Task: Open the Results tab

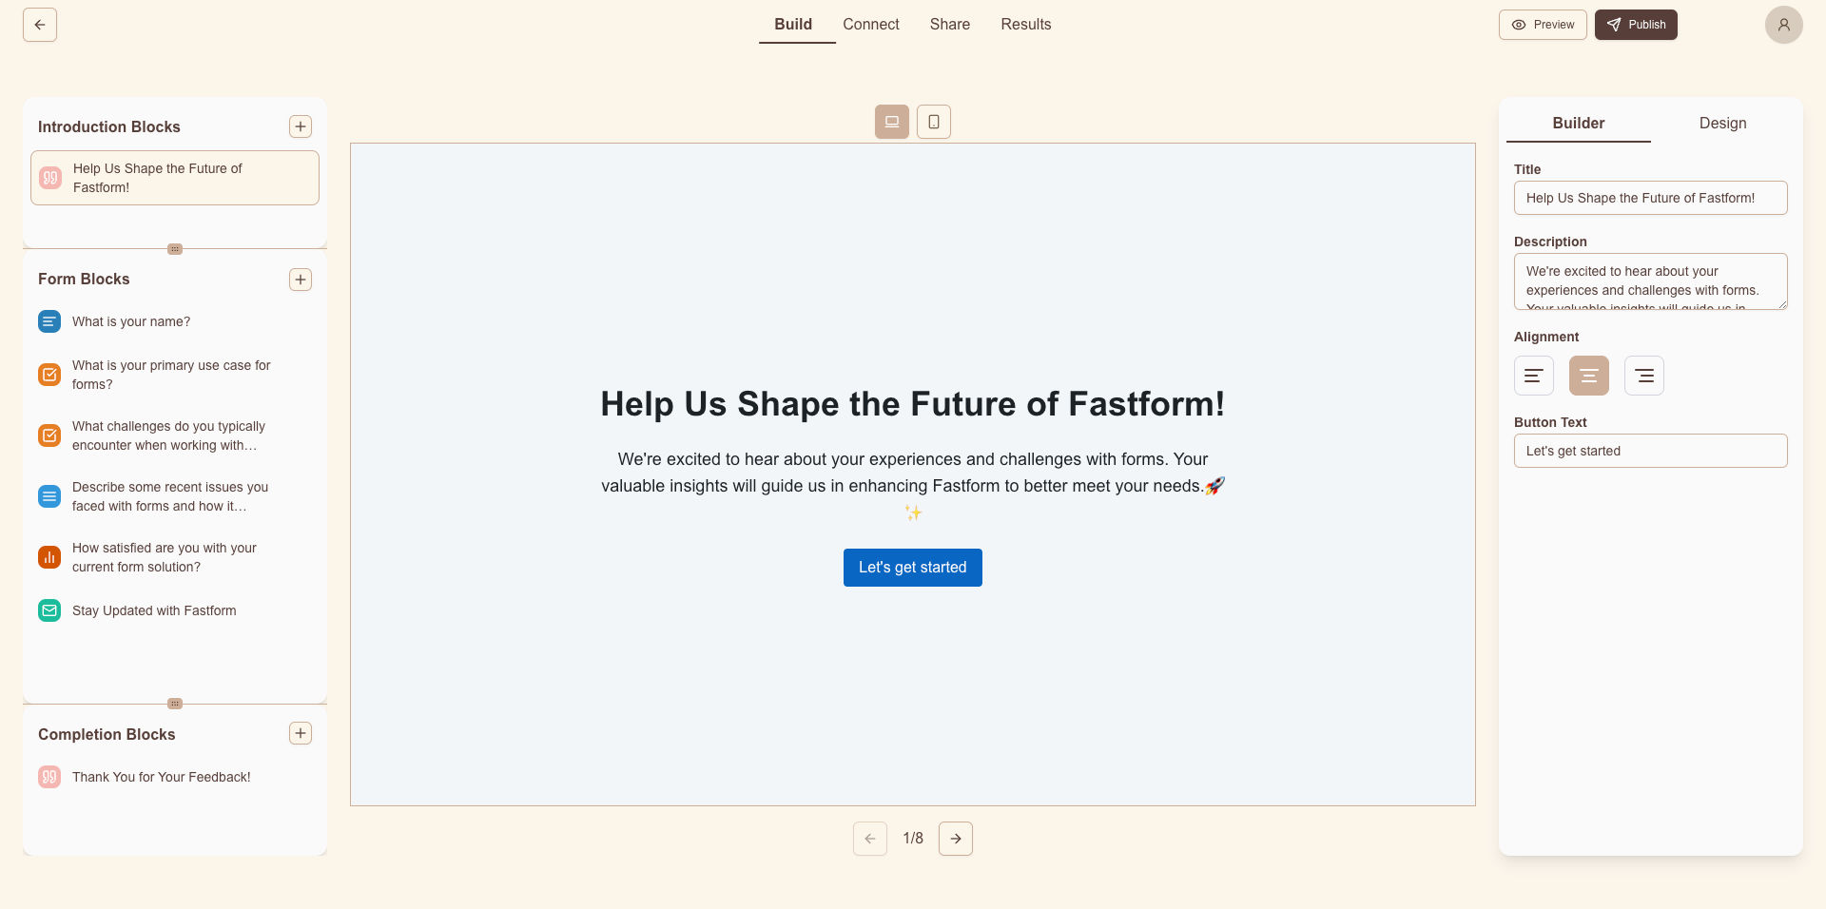Action: click(1025, 25)
